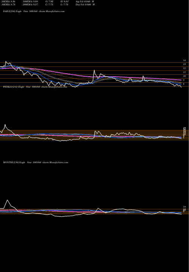Click the 12 label on daily price axis
189x272 pixels.
(184, 68)
